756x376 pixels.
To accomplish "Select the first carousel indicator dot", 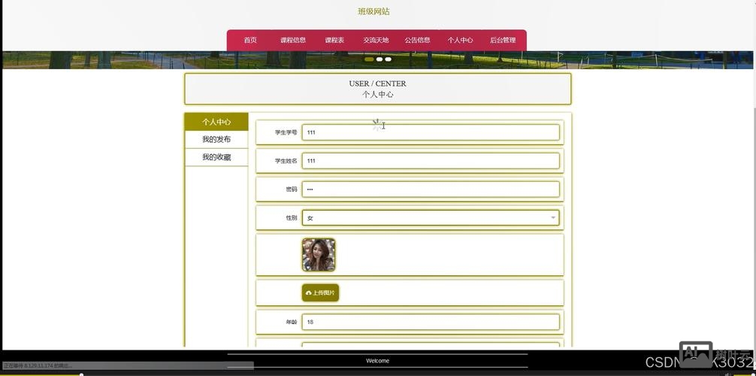I will tap(369, 59).
